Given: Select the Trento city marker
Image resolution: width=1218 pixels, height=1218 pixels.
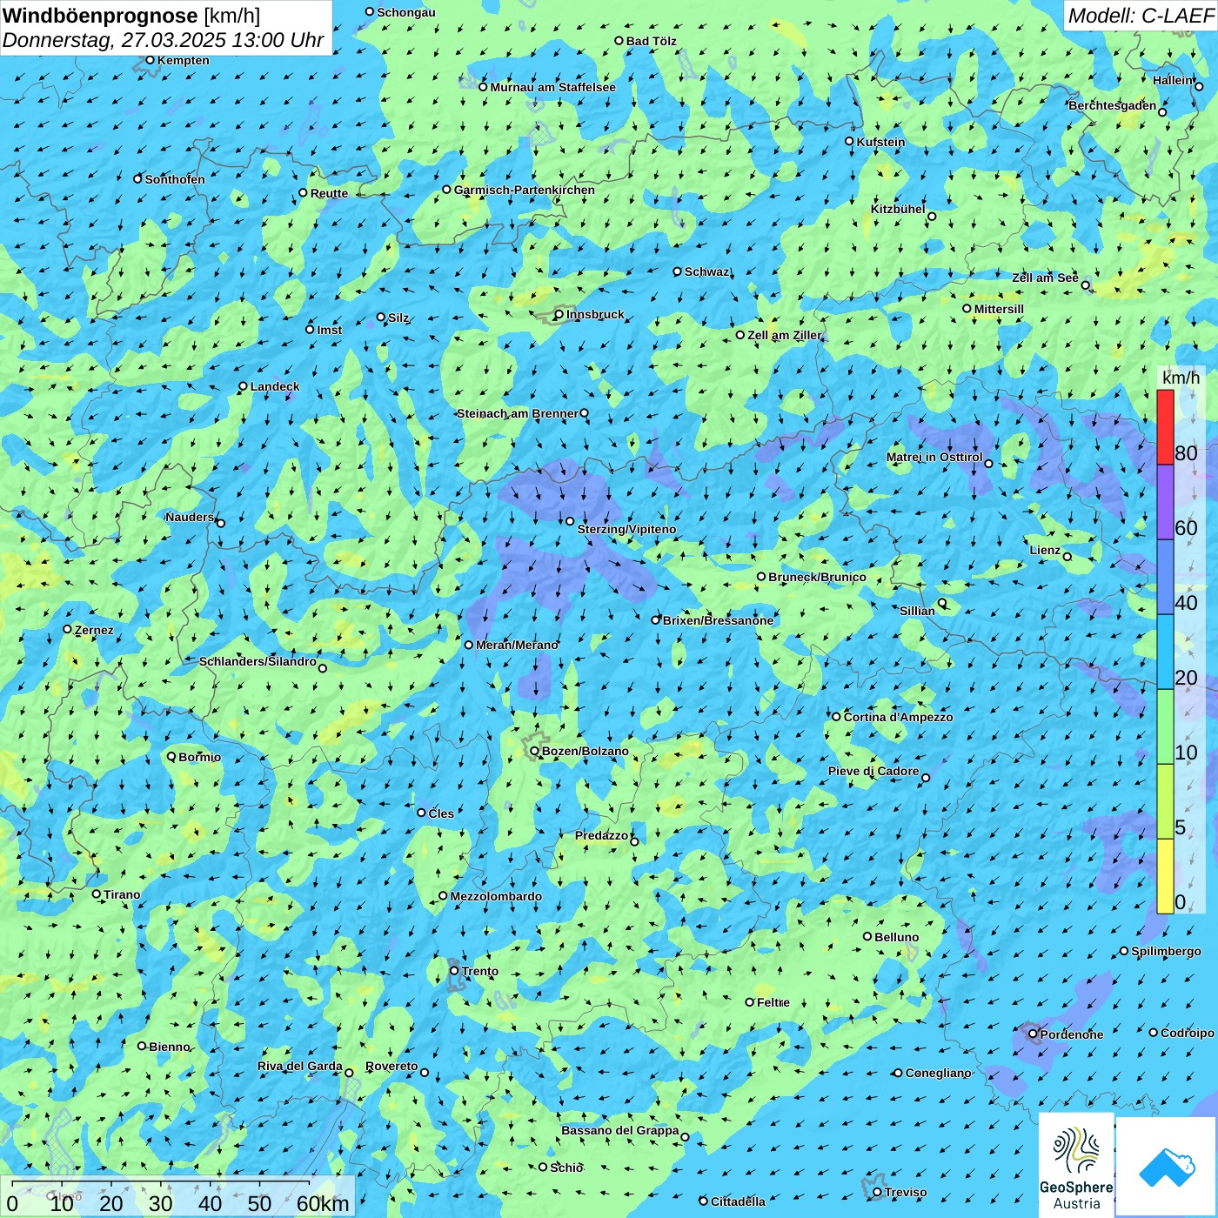Looking at the screenshot, I should click(454, 971).
